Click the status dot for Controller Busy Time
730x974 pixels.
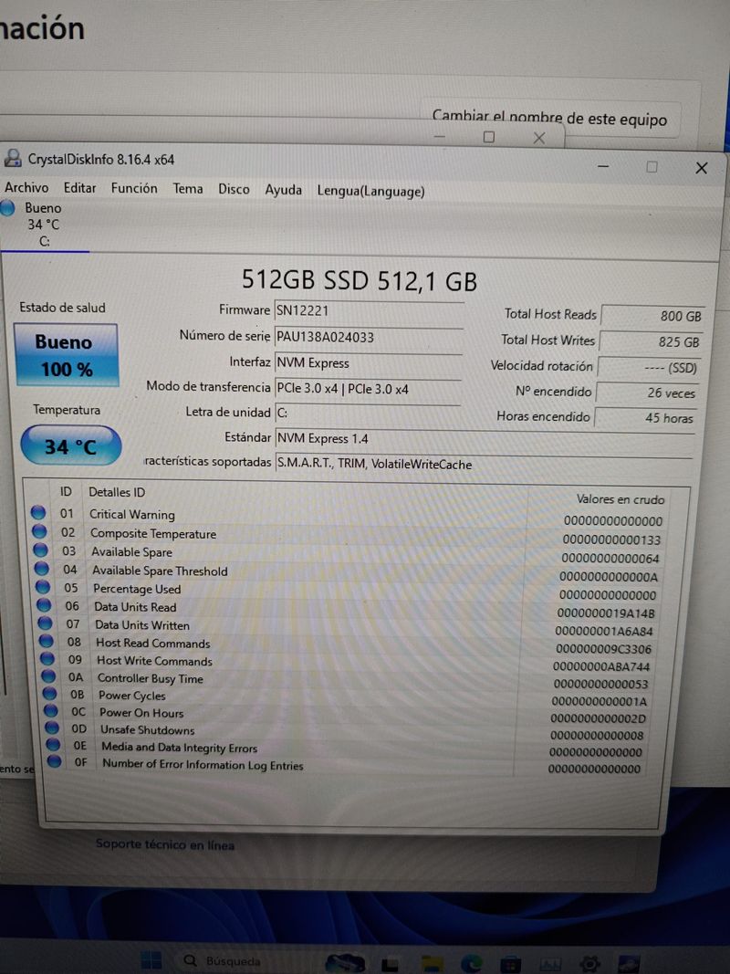(x=49, y=676)
